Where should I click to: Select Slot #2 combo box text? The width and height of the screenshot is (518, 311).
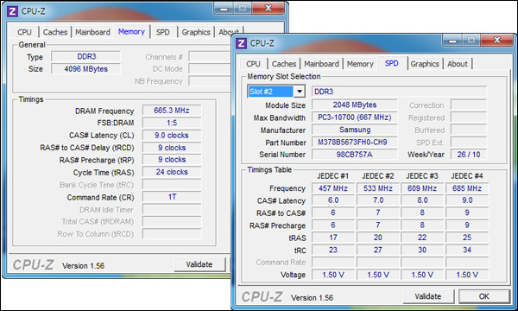tap(270, 92)
